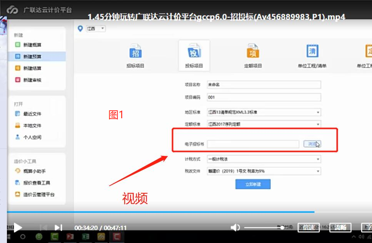Launch the 概算小助手 tool
This screenshot has width=372, height=243.
(x=30, y=171)
